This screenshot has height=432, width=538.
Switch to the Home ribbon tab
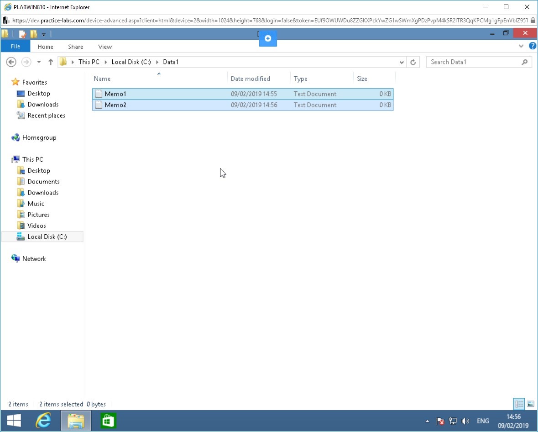click(x=45, y=47)
